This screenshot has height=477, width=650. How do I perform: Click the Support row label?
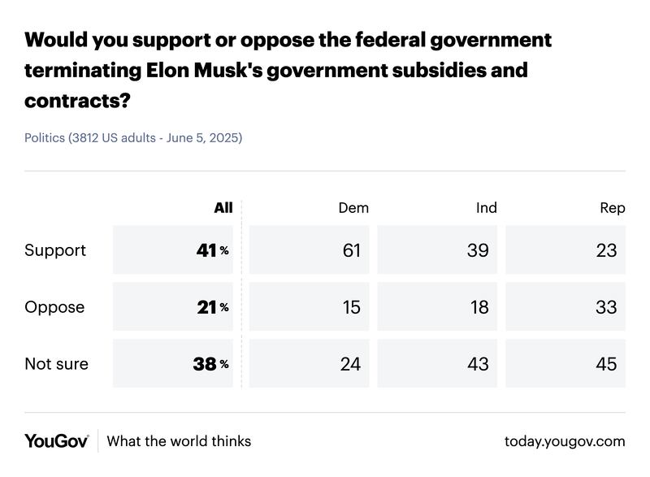[55, 250]
